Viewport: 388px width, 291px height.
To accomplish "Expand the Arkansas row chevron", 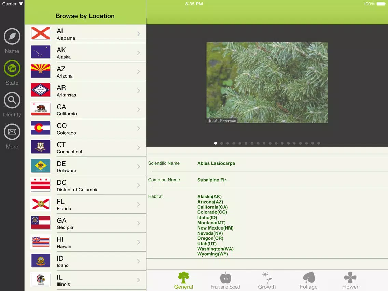I will (139, 91).
